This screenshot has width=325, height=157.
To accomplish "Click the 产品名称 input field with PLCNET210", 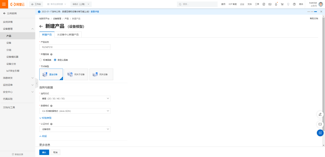I will pos(75,47).
